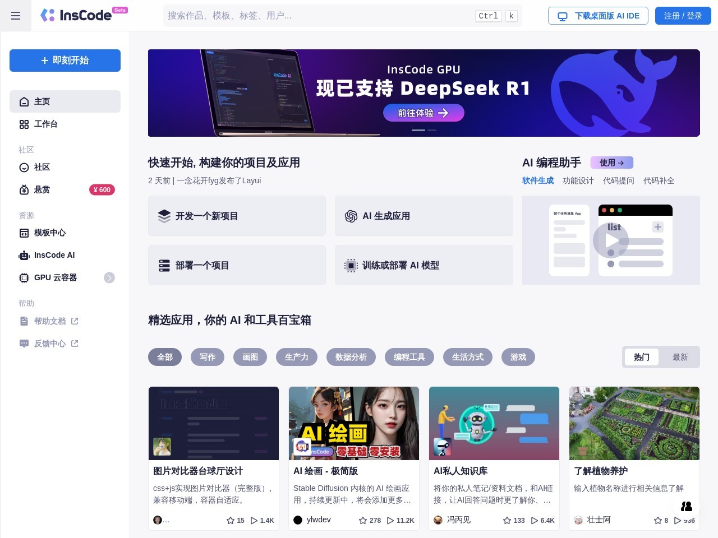Click the GPU 云容器 chip icon
Image resolution: width=718 pixels, height=538 pixels.
pyautogui.click(x=24, y=277)
